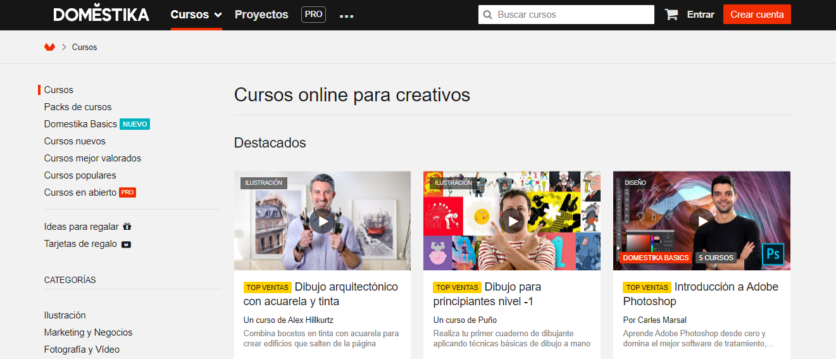This screenshot has height=359, width=836.
Task: Open the Proyectos menu item
Action: (261, 15)
